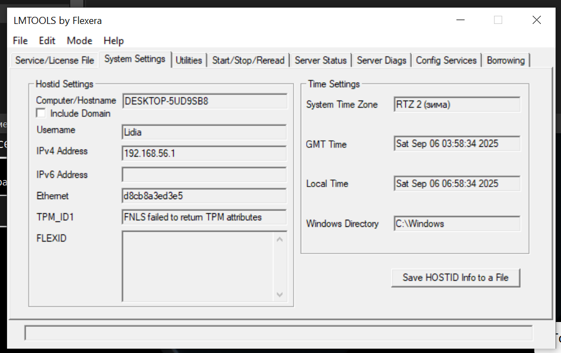This screenshot has width=561, height=353.
Task: Click the System Time Zone field
Action: [457, 104]
